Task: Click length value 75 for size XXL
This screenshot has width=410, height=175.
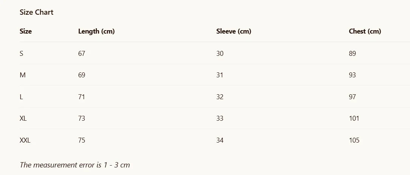Action: click(x=82, y=140)
